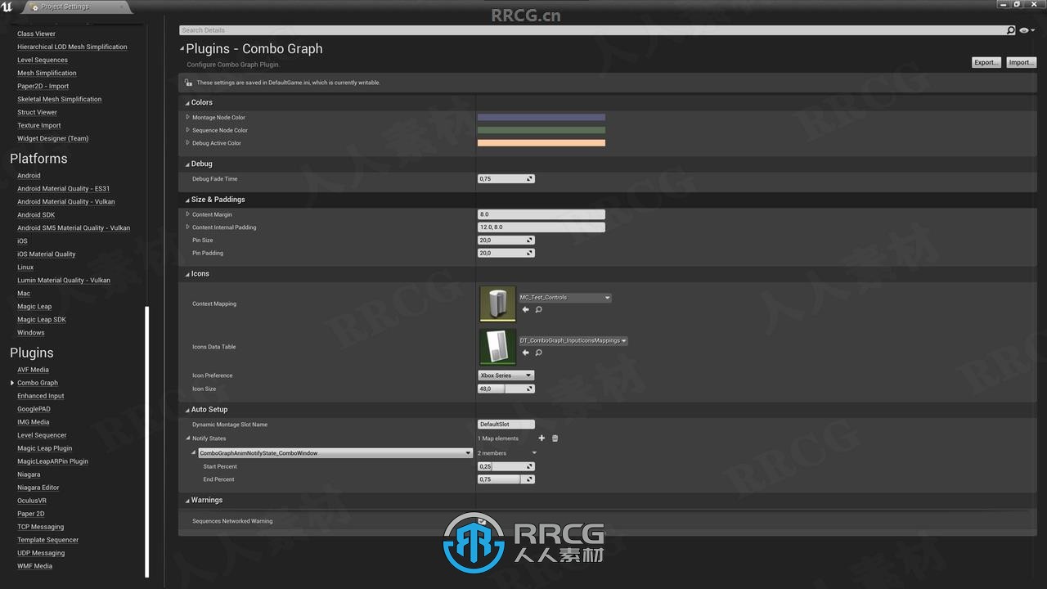
Task: Click the Icon Size spinner arrow icon
Action: 530,389
